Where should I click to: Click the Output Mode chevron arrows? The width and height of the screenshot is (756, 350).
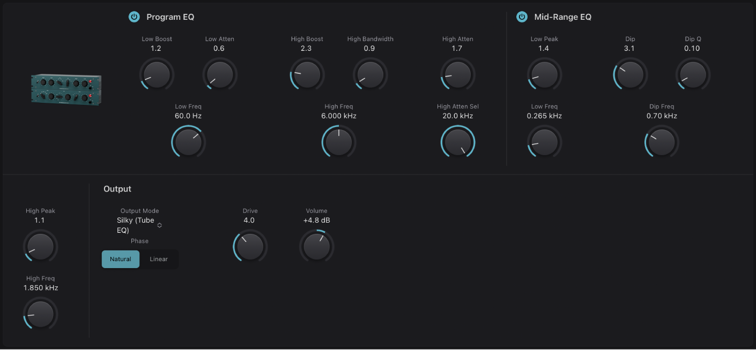pyautogui.click(x=159, y=225)
